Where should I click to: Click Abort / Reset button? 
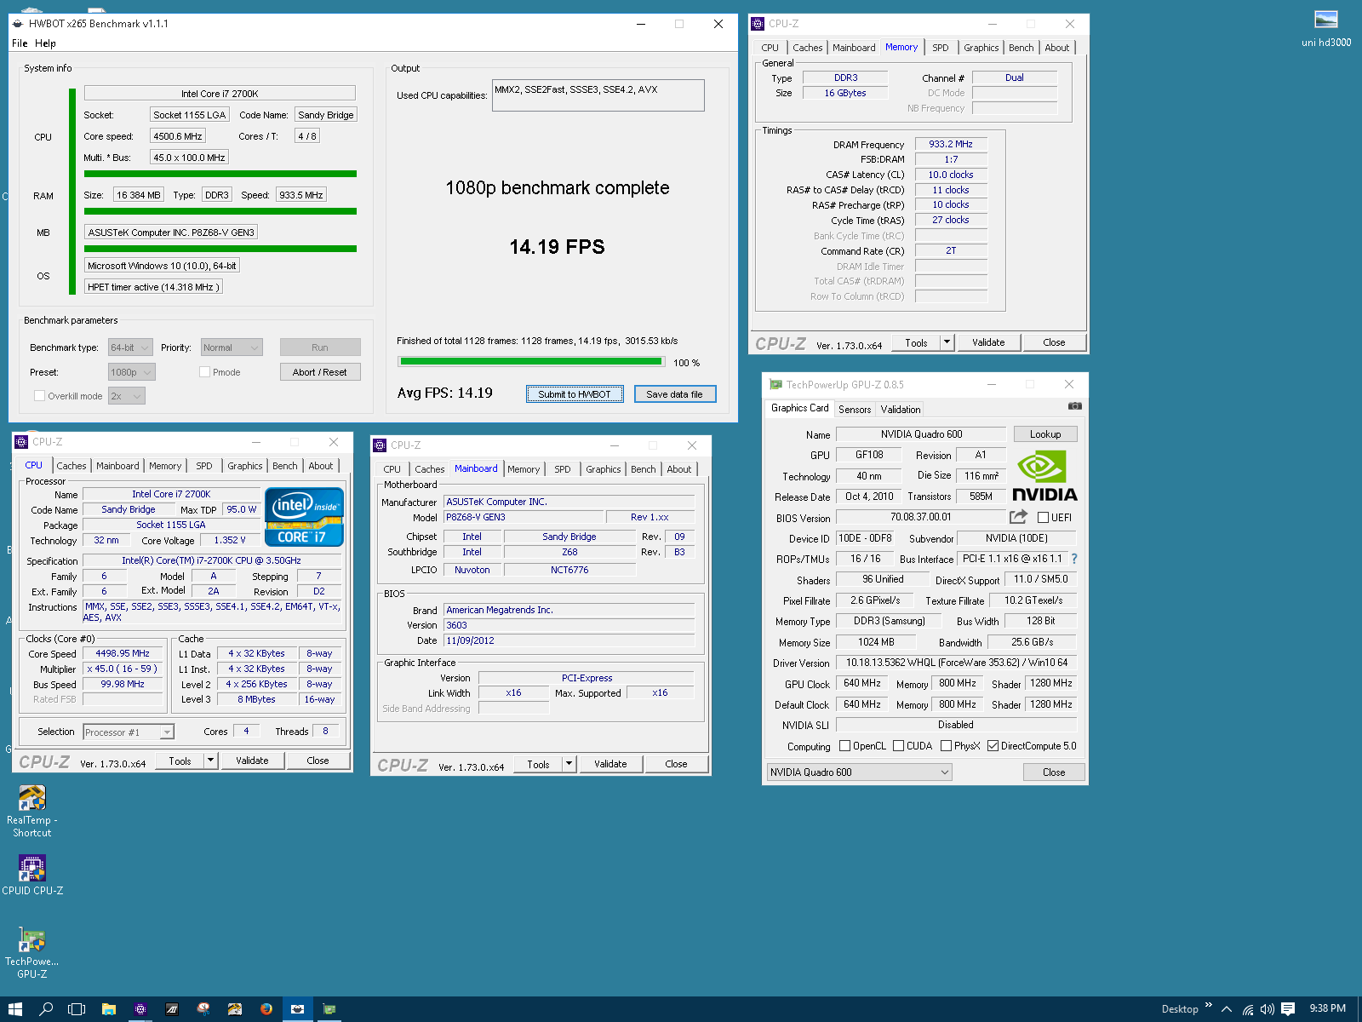[x=320, y=372]
